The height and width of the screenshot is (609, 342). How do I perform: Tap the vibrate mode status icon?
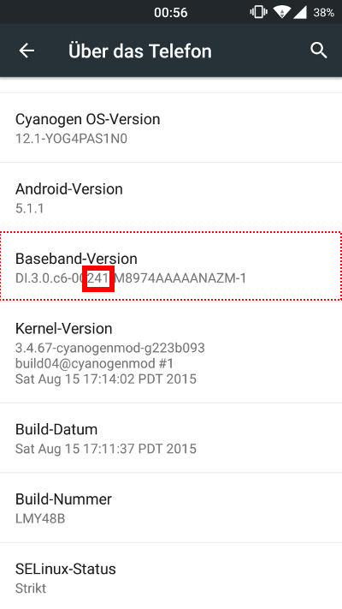[x=258, y=12]
